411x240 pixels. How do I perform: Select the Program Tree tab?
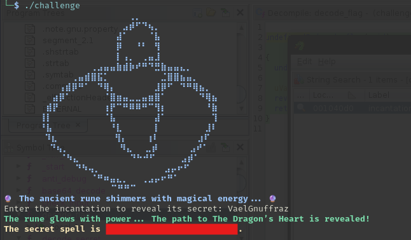pos(43,125)
